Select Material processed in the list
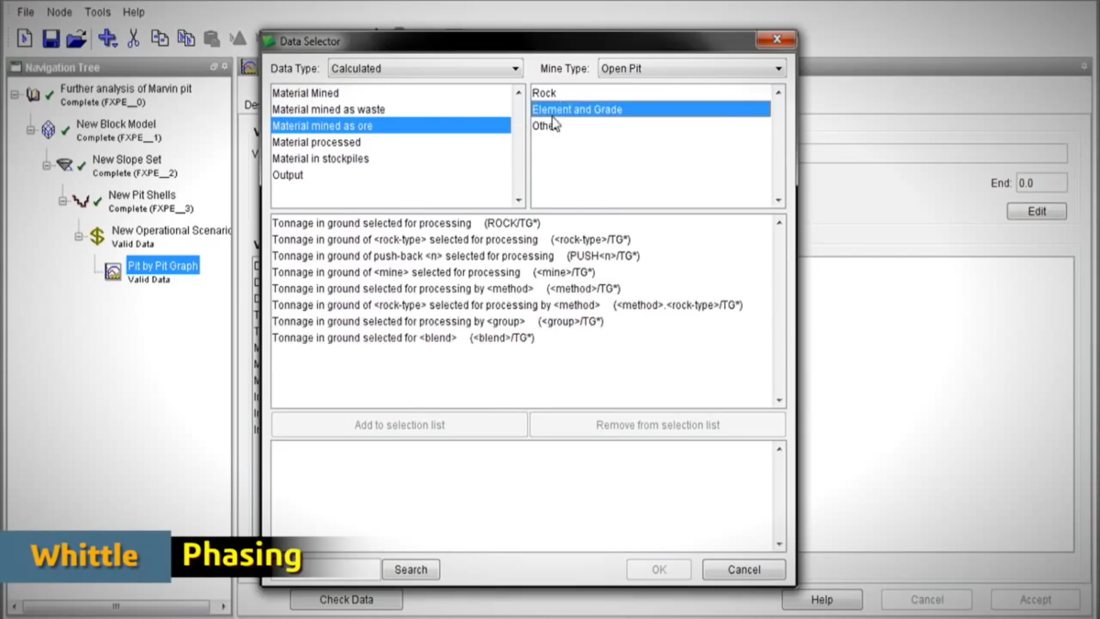The image size is (1100, 619). point(316,142)
